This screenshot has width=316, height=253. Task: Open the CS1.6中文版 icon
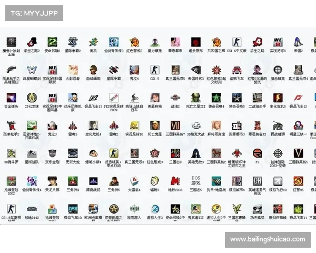click(x=237, y=42)
